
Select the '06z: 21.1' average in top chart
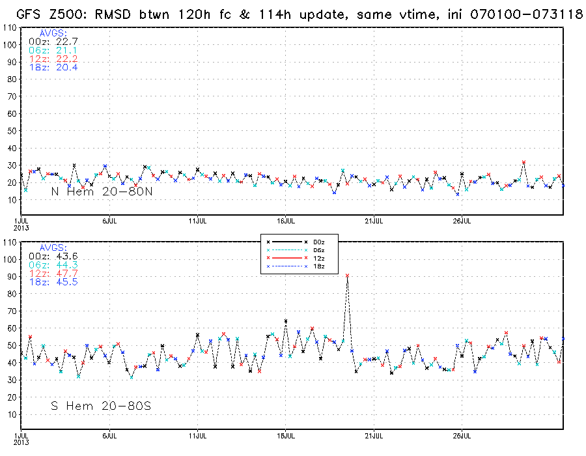point(53,50)
